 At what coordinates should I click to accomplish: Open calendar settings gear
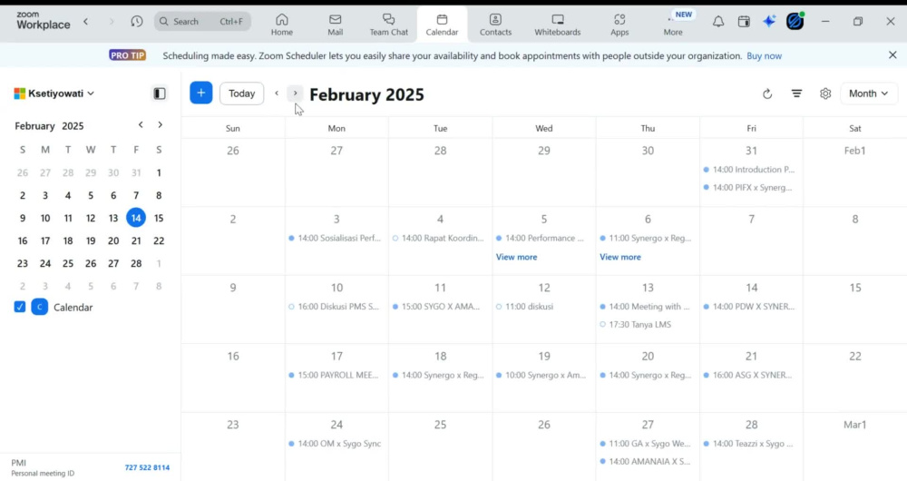825,93
